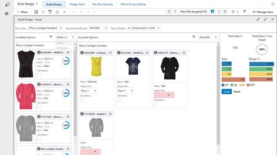277x155 pixels.
Task: Add New Cardigan Sweater with plus
Action: click(x=68, y=149)
